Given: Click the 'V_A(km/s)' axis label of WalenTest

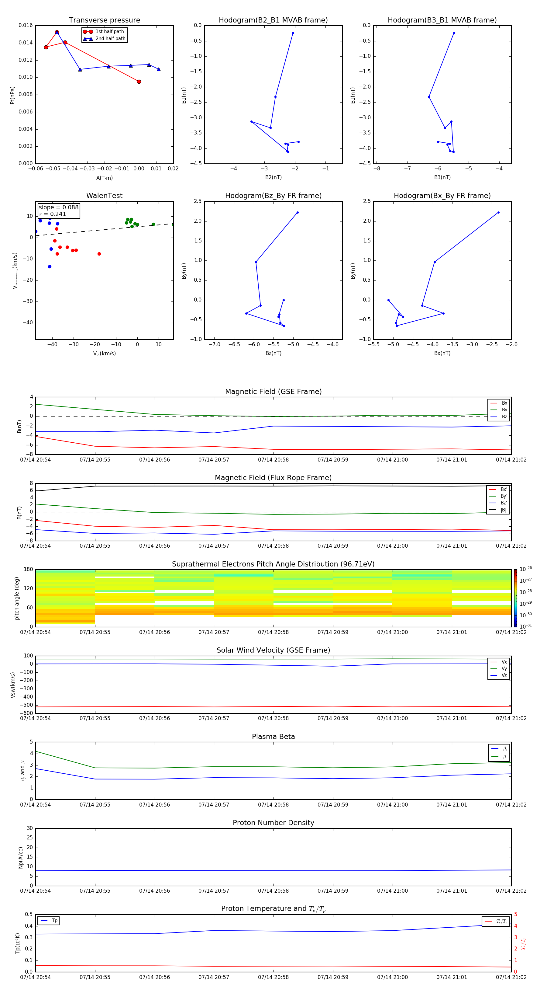Looking at the screenshot, I should coord(104,354).
